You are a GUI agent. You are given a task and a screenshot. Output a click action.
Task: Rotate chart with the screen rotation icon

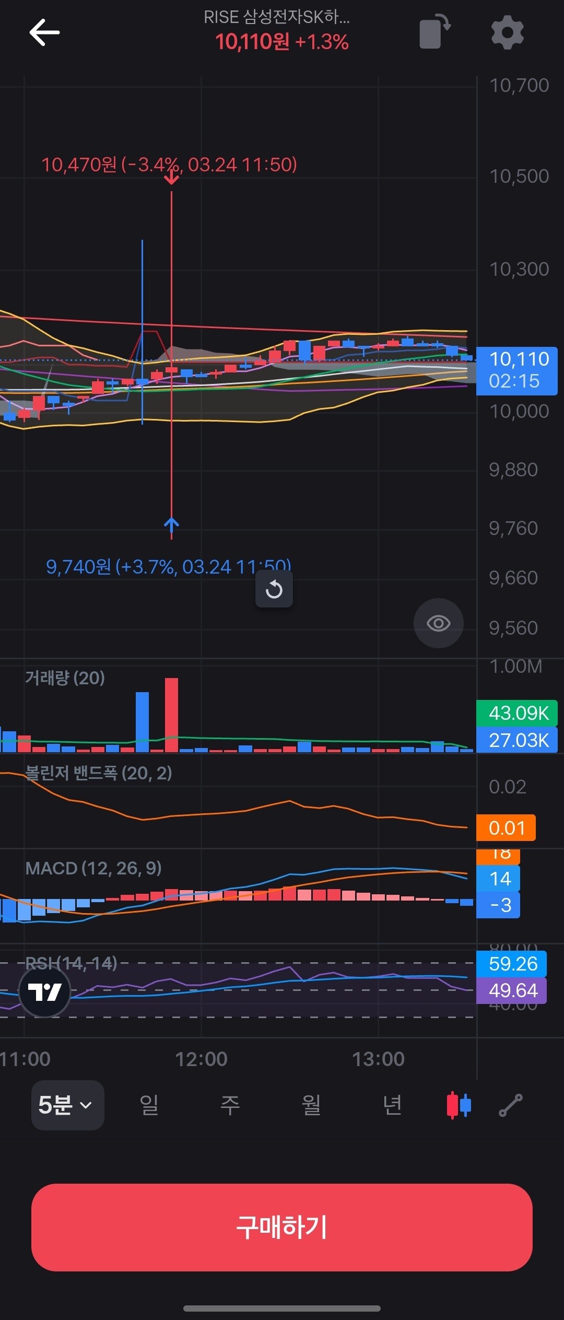click(435, 32)
